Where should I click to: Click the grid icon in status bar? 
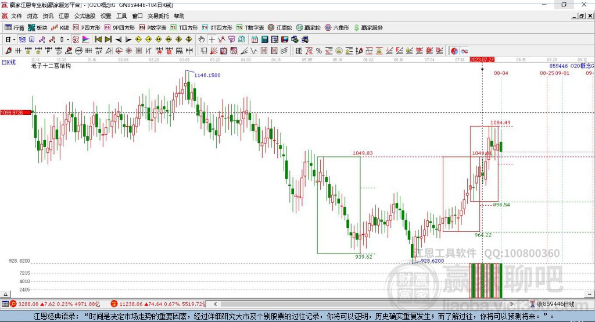pyautogui.click(x=5, y=304)
